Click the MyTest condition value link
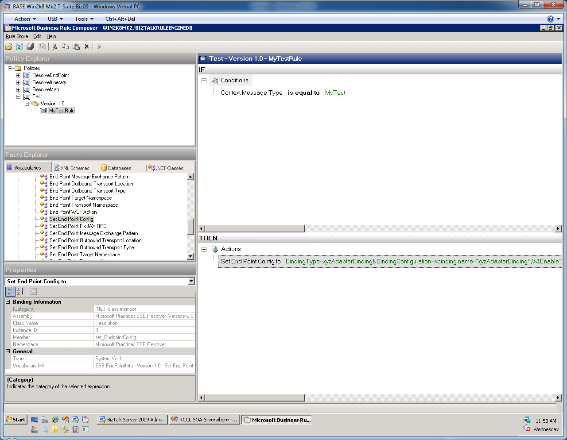The height and width of the screenshot is (440, 567). tap(335, 93)
